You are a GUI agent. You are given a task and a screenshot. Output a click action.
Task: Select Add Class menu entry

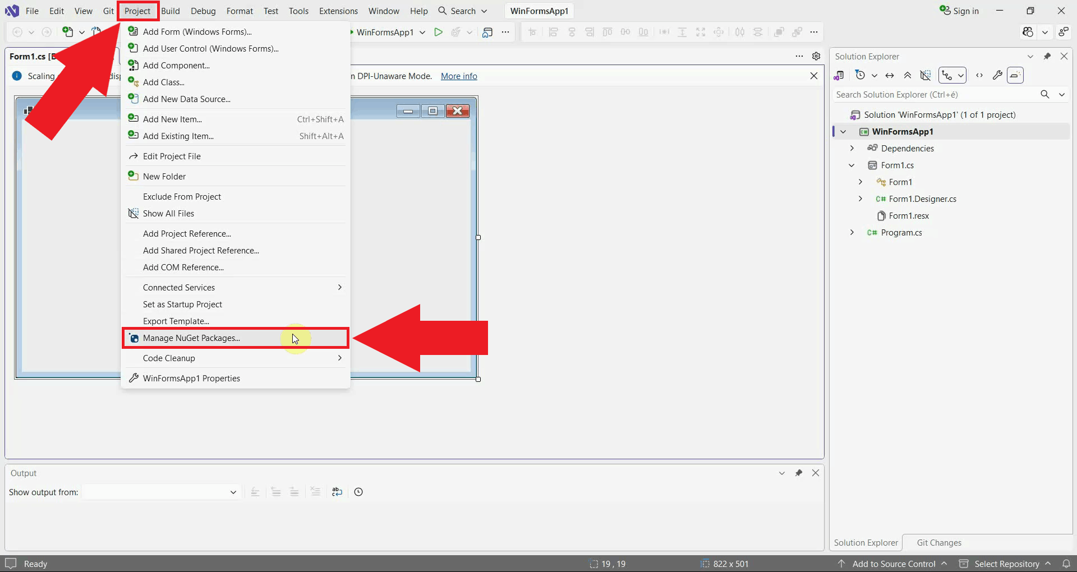pos(236,82)
